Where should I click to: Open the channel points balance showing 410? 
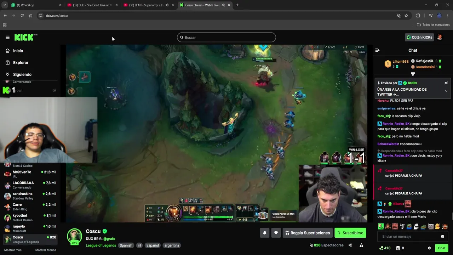pyautogui.click(x=385, y=248)
